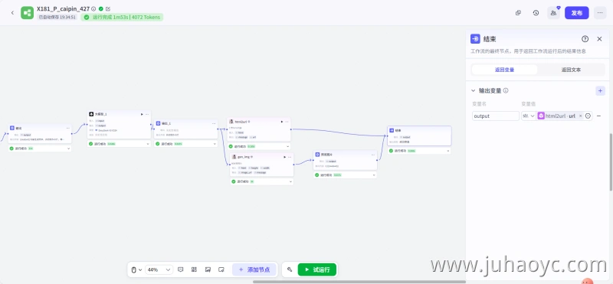
Task: Click the edit pencil beside the workflow name
Action: pyautogui.click(x=108, y=8)
